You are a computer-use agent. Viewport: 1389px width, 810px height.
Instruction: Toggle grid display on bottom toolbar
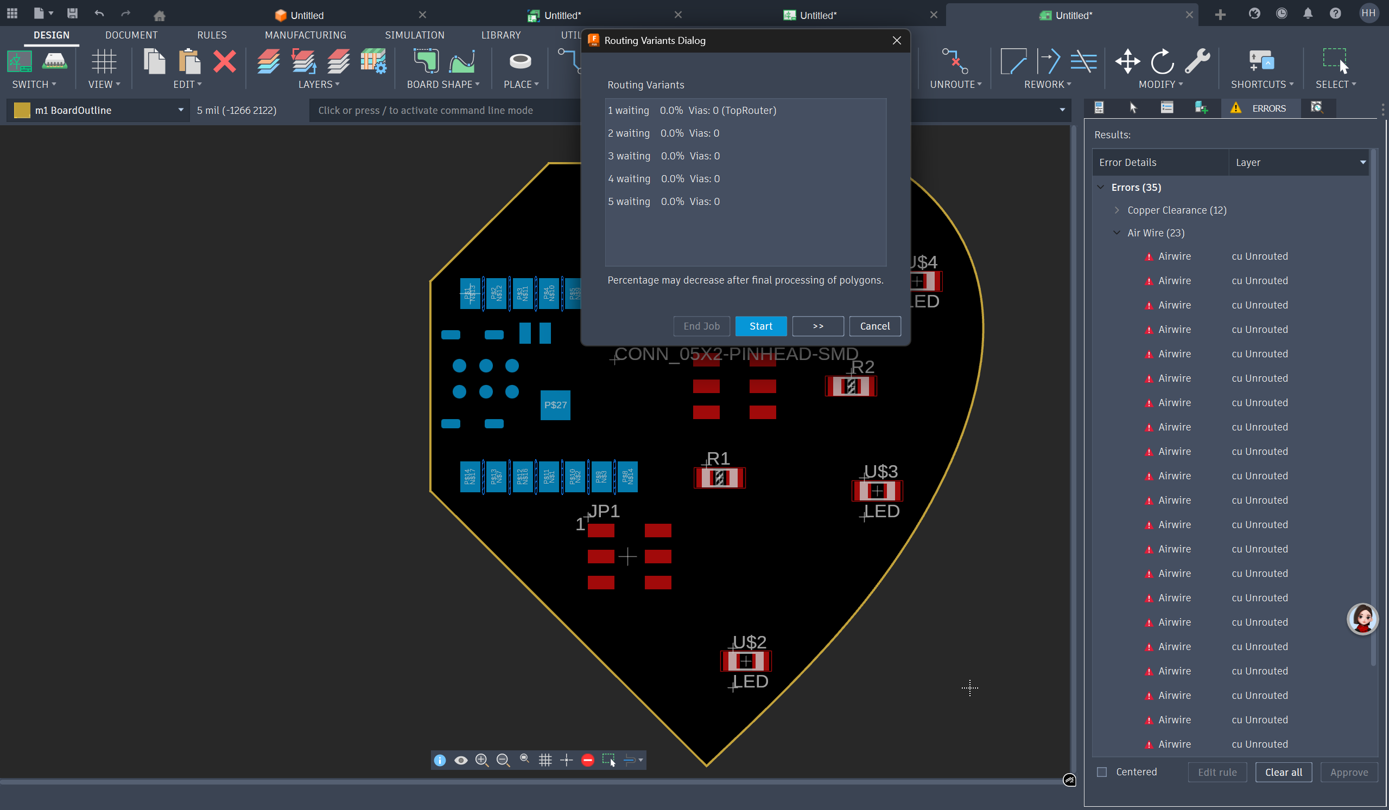pos(545,760)
